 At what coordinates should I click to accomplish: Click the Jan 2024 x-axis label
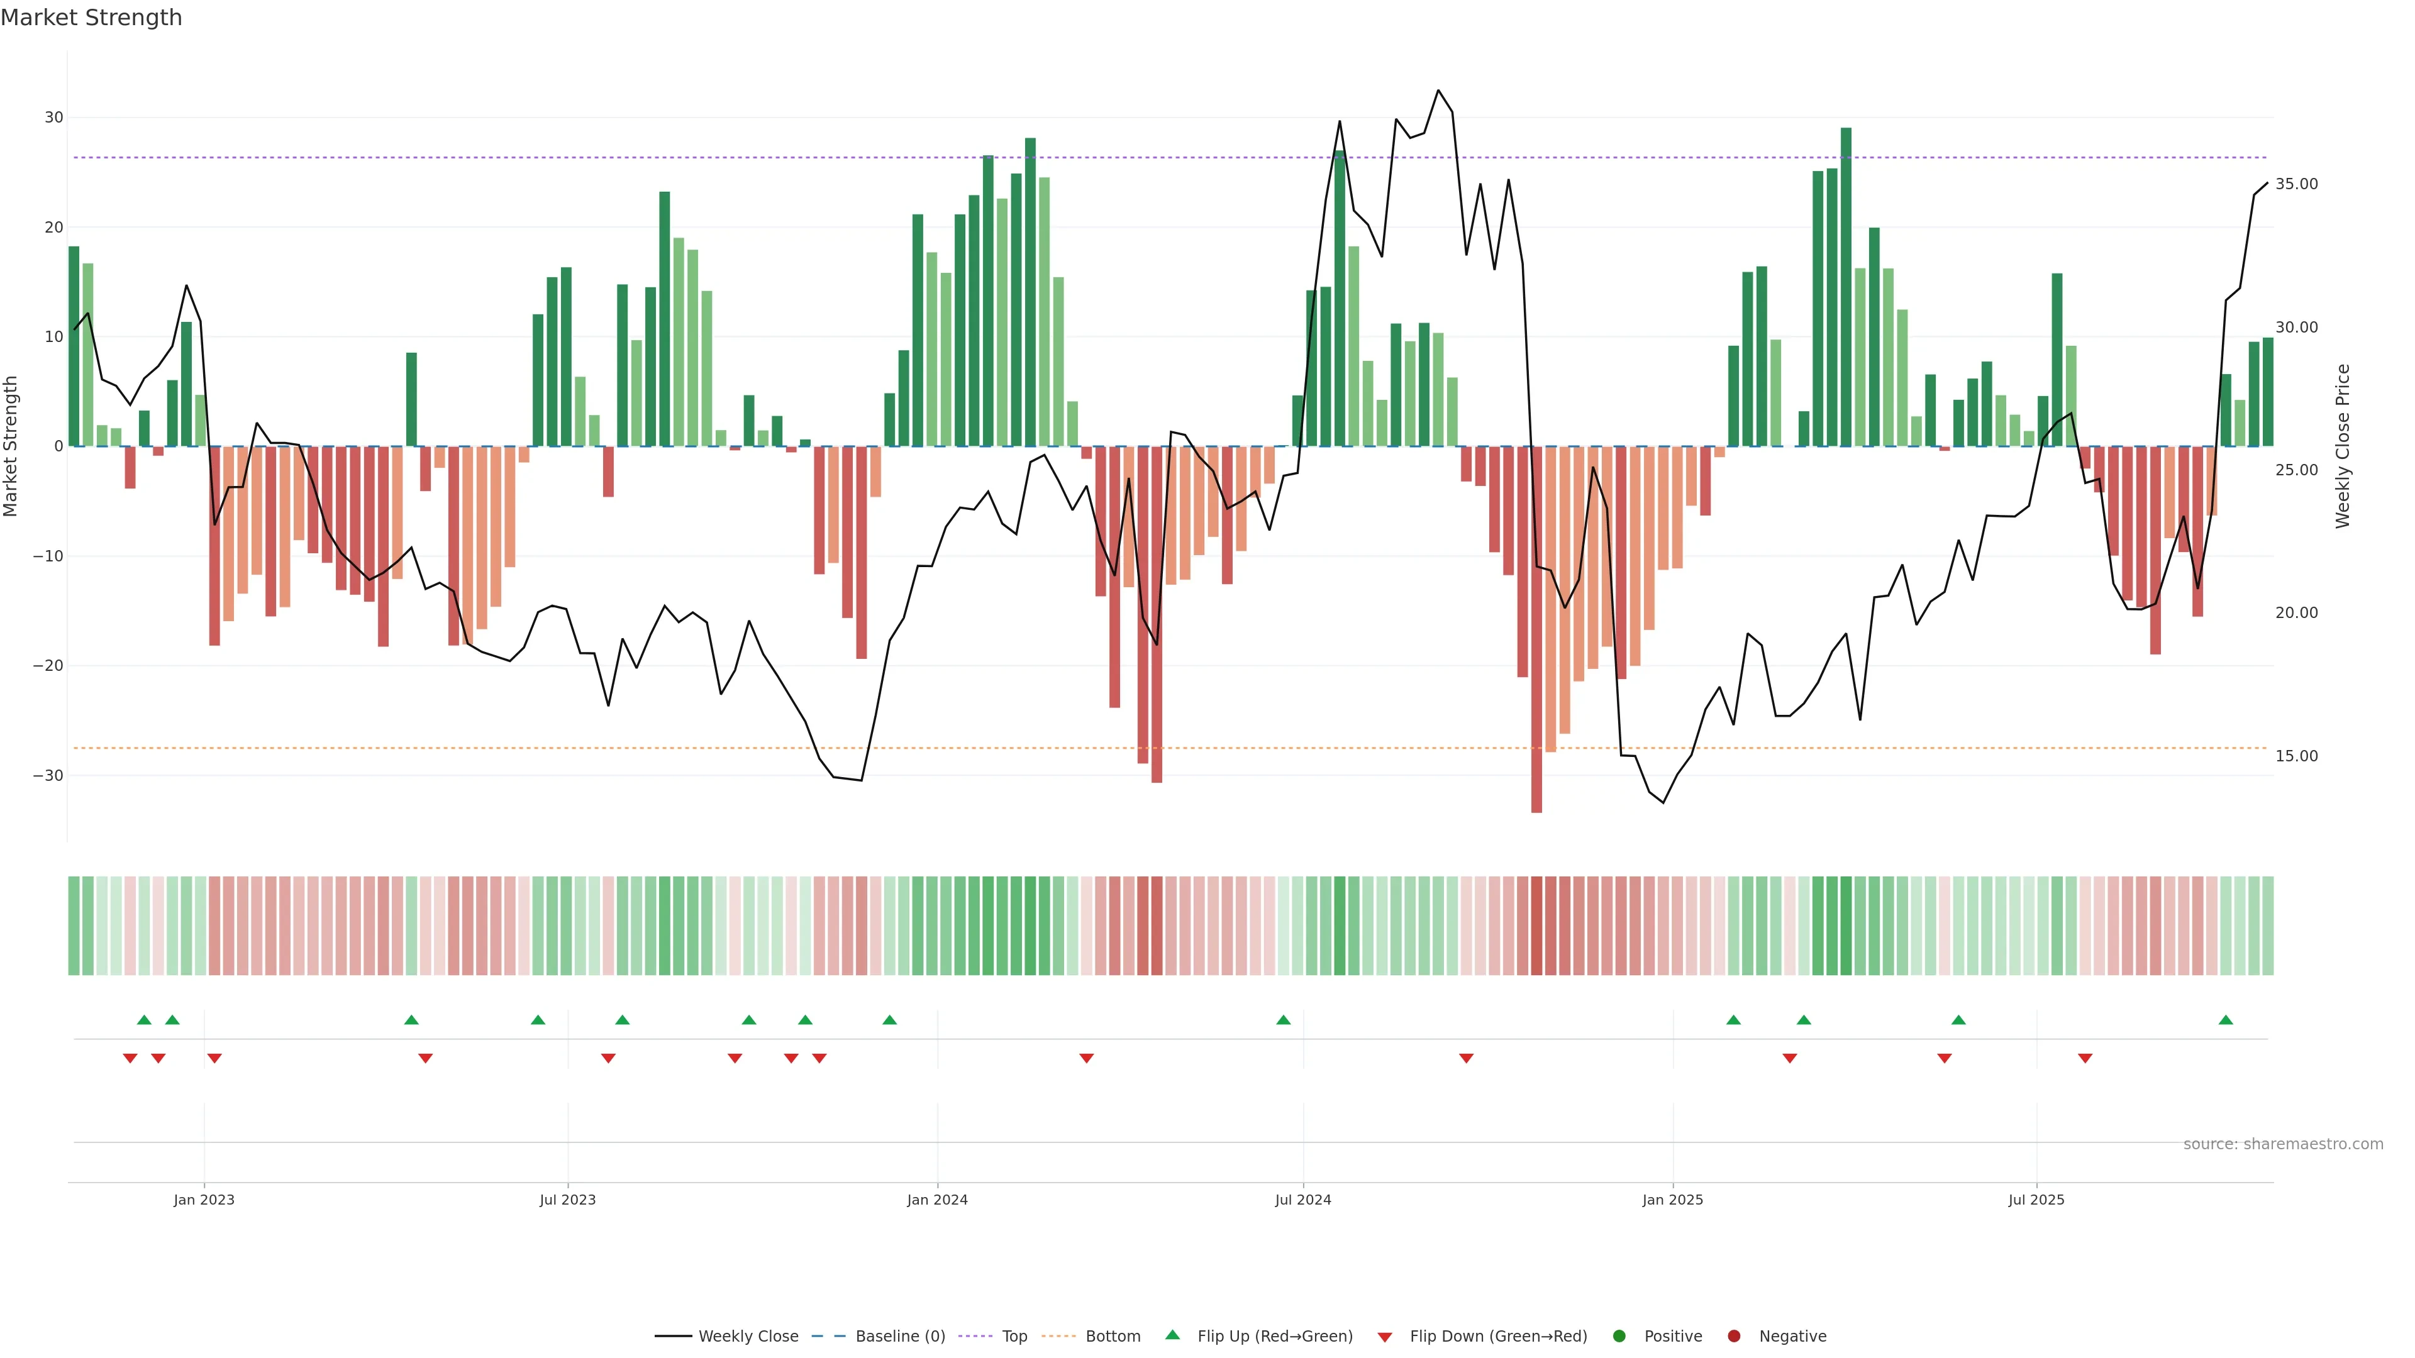pyautogui.click(x=936, y=1200)
